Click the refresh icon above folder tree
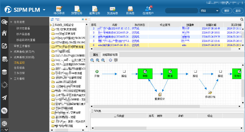245x132 pixels. (x=52, y=20)
